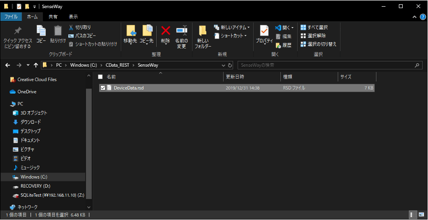Switch to the 表示 tab
Viewport: 428px width, 220px height.
tap(73, 17)
